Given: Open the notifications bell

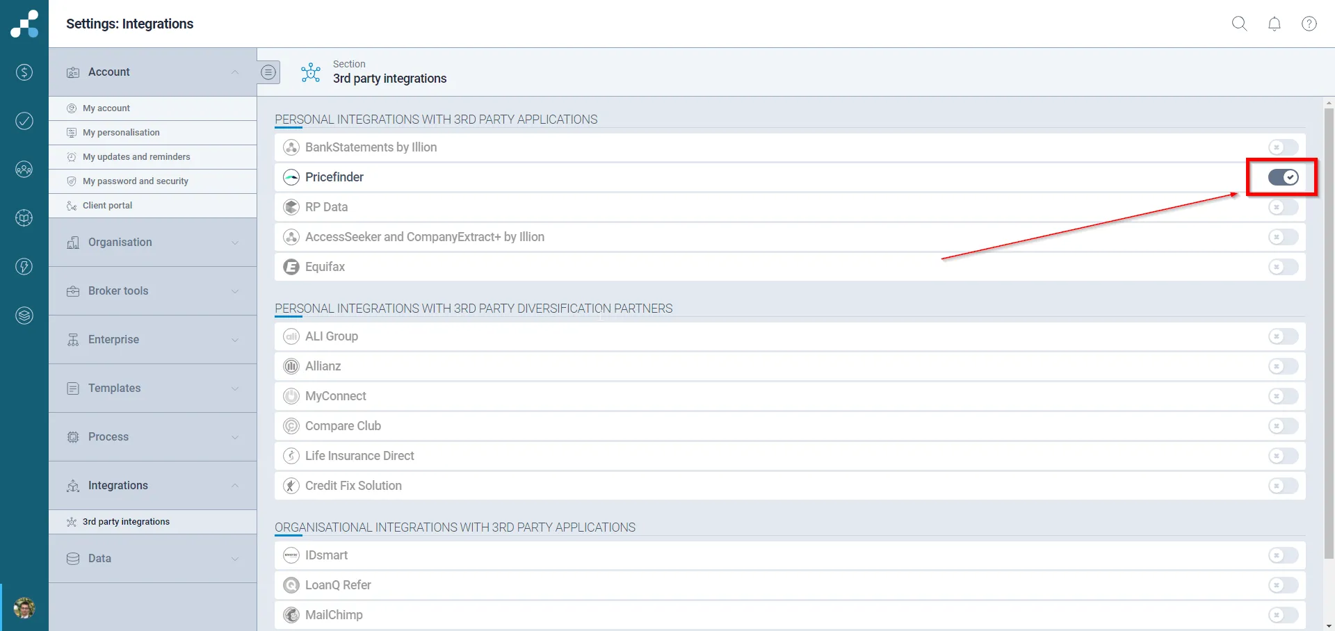Looking at the screenshot, I should pos(1275,24).
